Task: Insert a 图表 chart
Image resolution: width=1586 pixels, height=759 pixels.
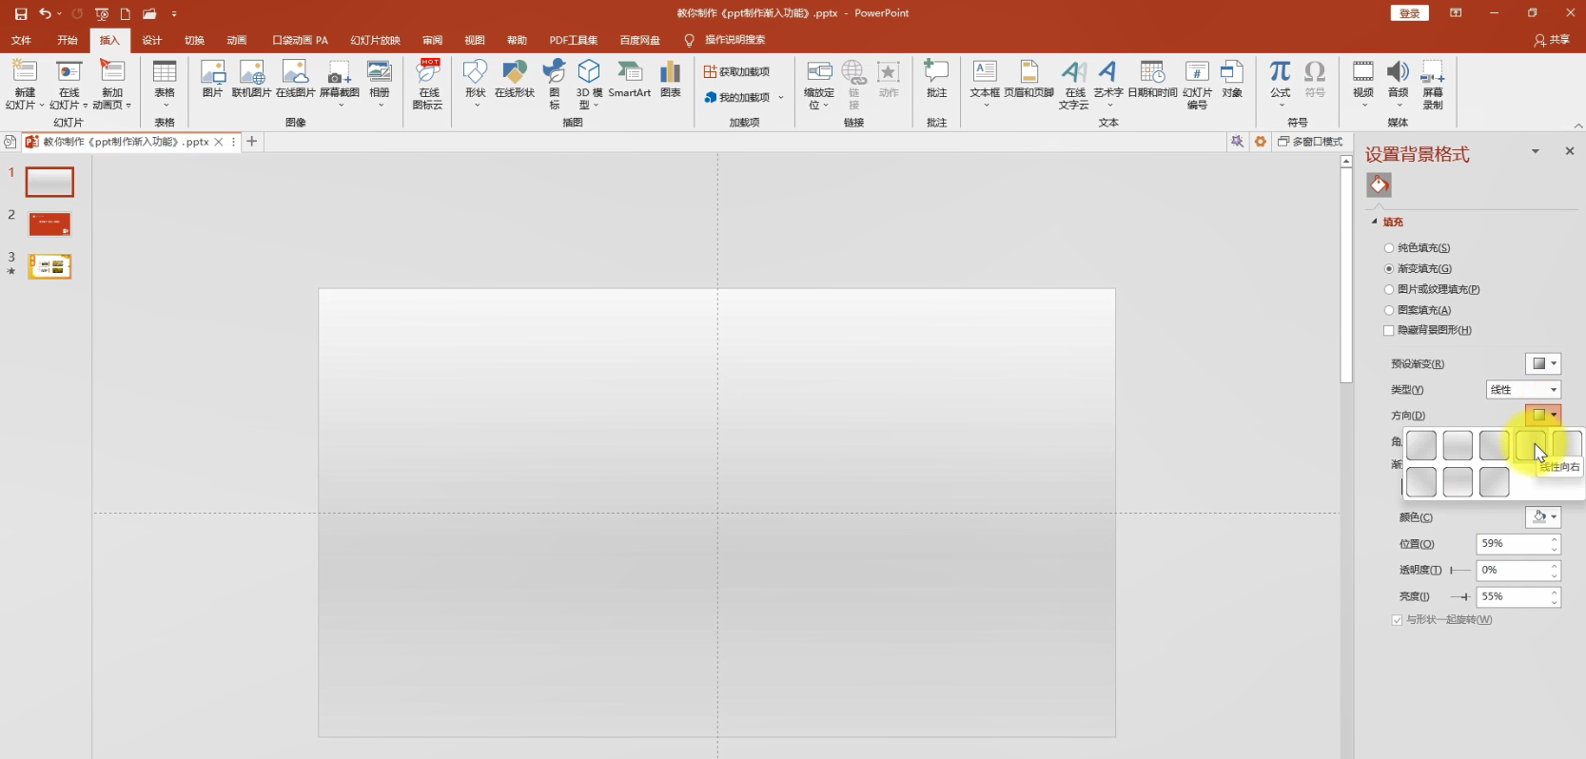Action: pyautogui.click(x=671, y=80)
